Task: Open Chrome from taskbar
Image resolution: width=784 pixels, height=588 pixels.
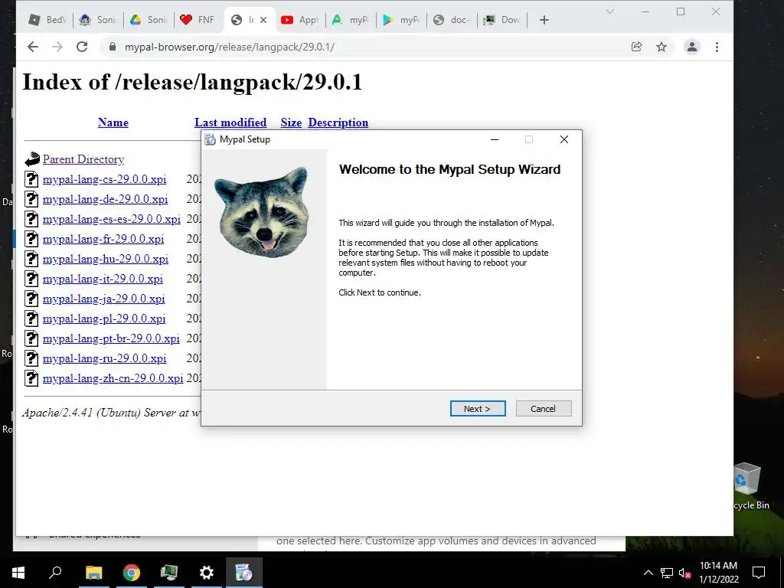Action: point(132,573)
